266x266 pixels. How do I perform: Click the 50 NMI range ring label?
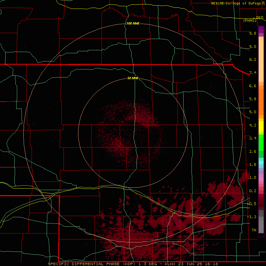point(133,78)
